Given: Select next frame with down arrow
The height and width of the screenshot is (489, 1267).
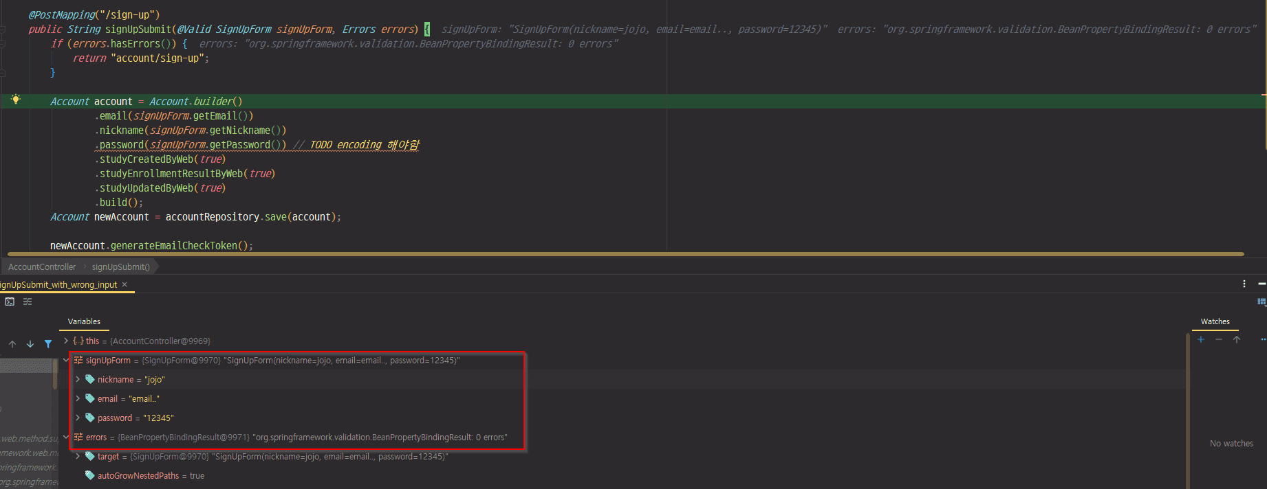Looking at the screenshot, I should click(x=30, y=344).
